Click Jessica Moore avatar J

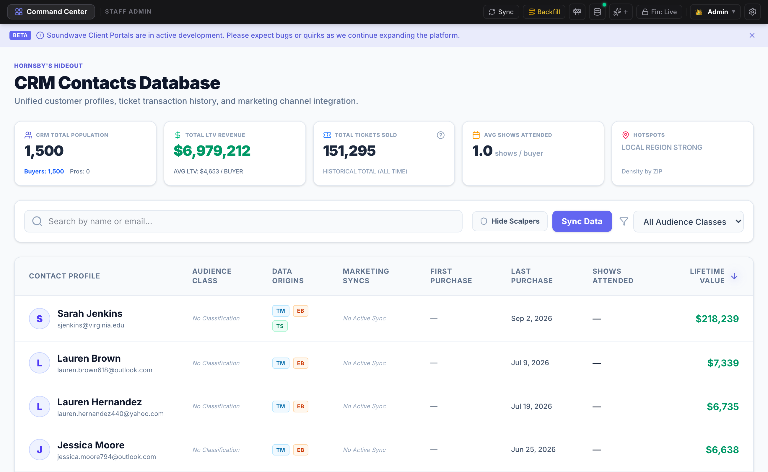pyautogui.click(x=39, y=450)
